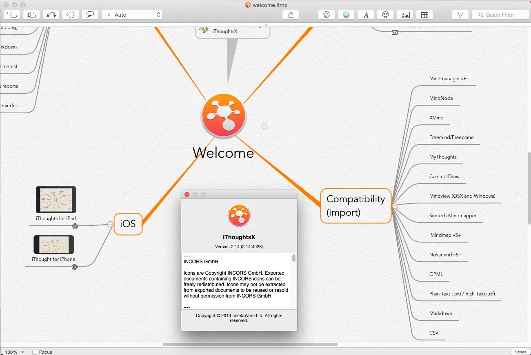Collapse the Compatibility (import) branch
531x355 pixels.
point(395,206)
